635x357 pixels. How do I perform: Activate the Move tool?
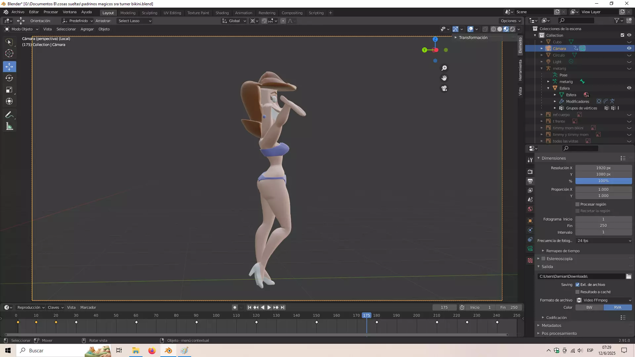point(9,66)
